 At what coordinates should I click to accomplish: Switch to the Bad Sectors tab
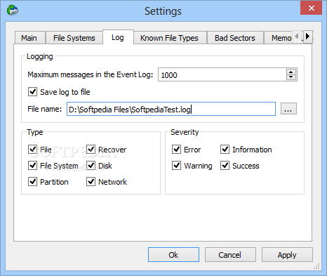[x=235, y=38]
